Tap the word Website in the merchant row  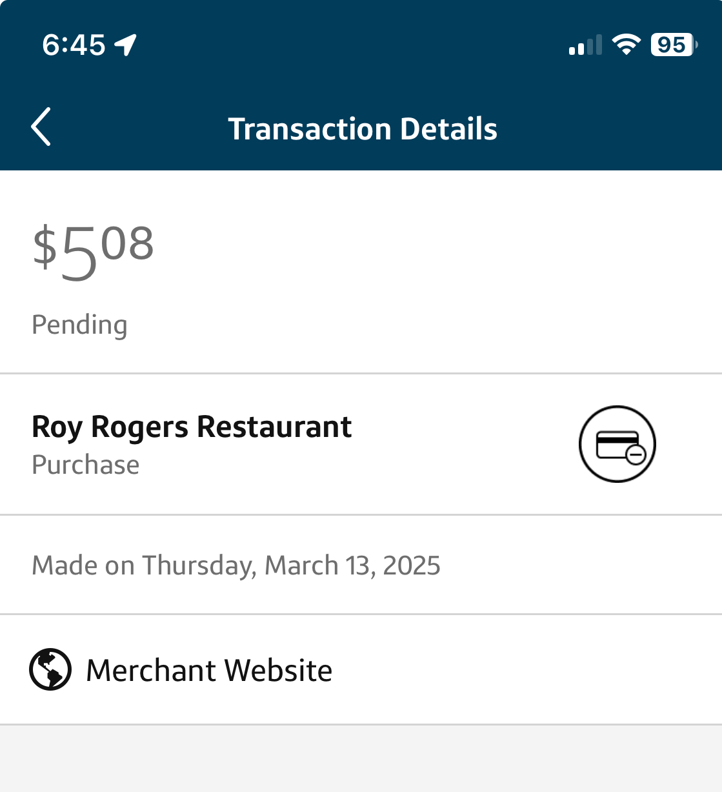[278, 670]
